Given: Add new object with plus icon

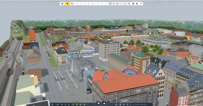Looking at the screenshot, I should [x=125, y=4].
